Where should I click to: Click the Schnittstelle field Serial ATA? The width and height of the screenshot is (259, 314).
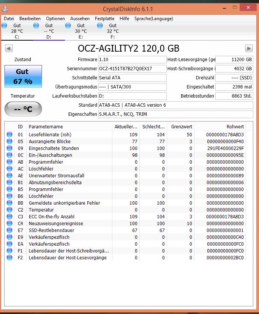pyautogui.click(x=133, y=78)
